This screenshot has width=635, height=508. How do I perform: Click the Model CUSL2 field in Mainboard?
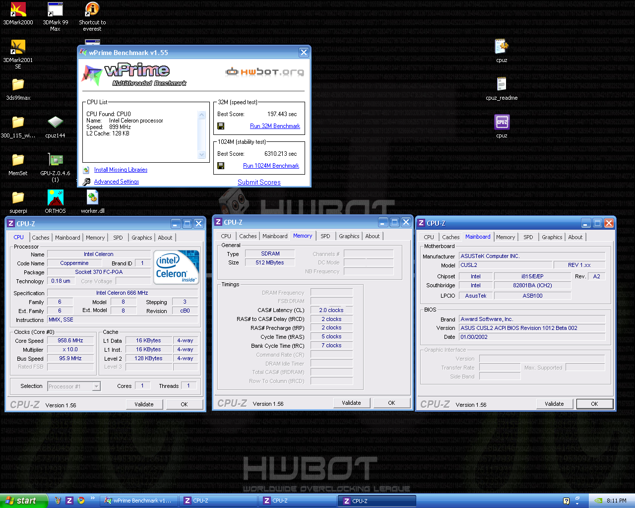click(505, 265)
